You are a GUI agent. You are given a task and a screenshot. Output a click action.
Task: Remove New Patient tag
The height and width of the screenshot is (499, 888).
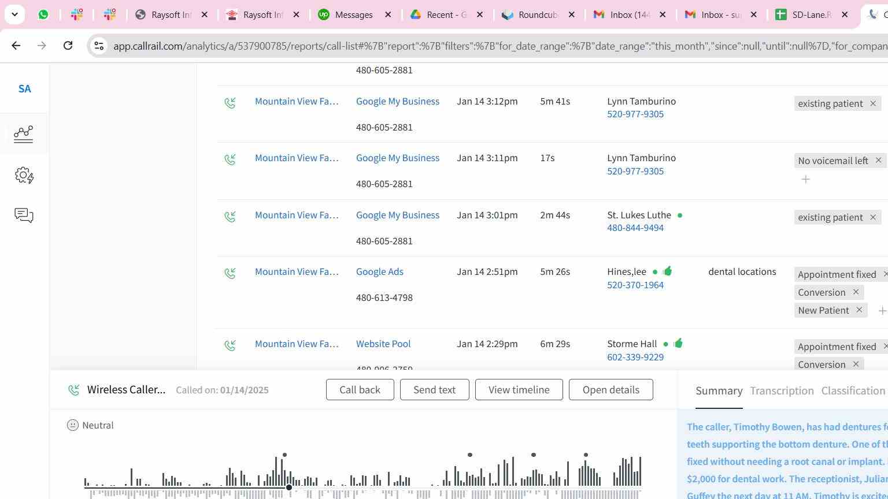pyautogui.click(x=859, y=310)
